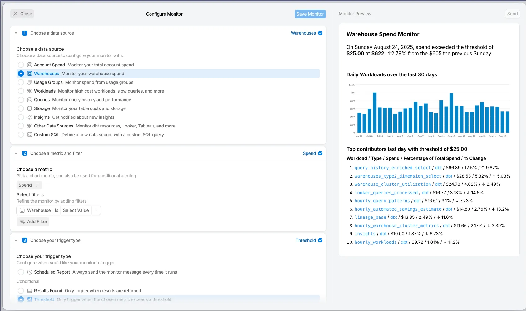The height and width of the screenshot is (311, 526).
Task: Select the Storage radio button
Action: click(21, 108)
